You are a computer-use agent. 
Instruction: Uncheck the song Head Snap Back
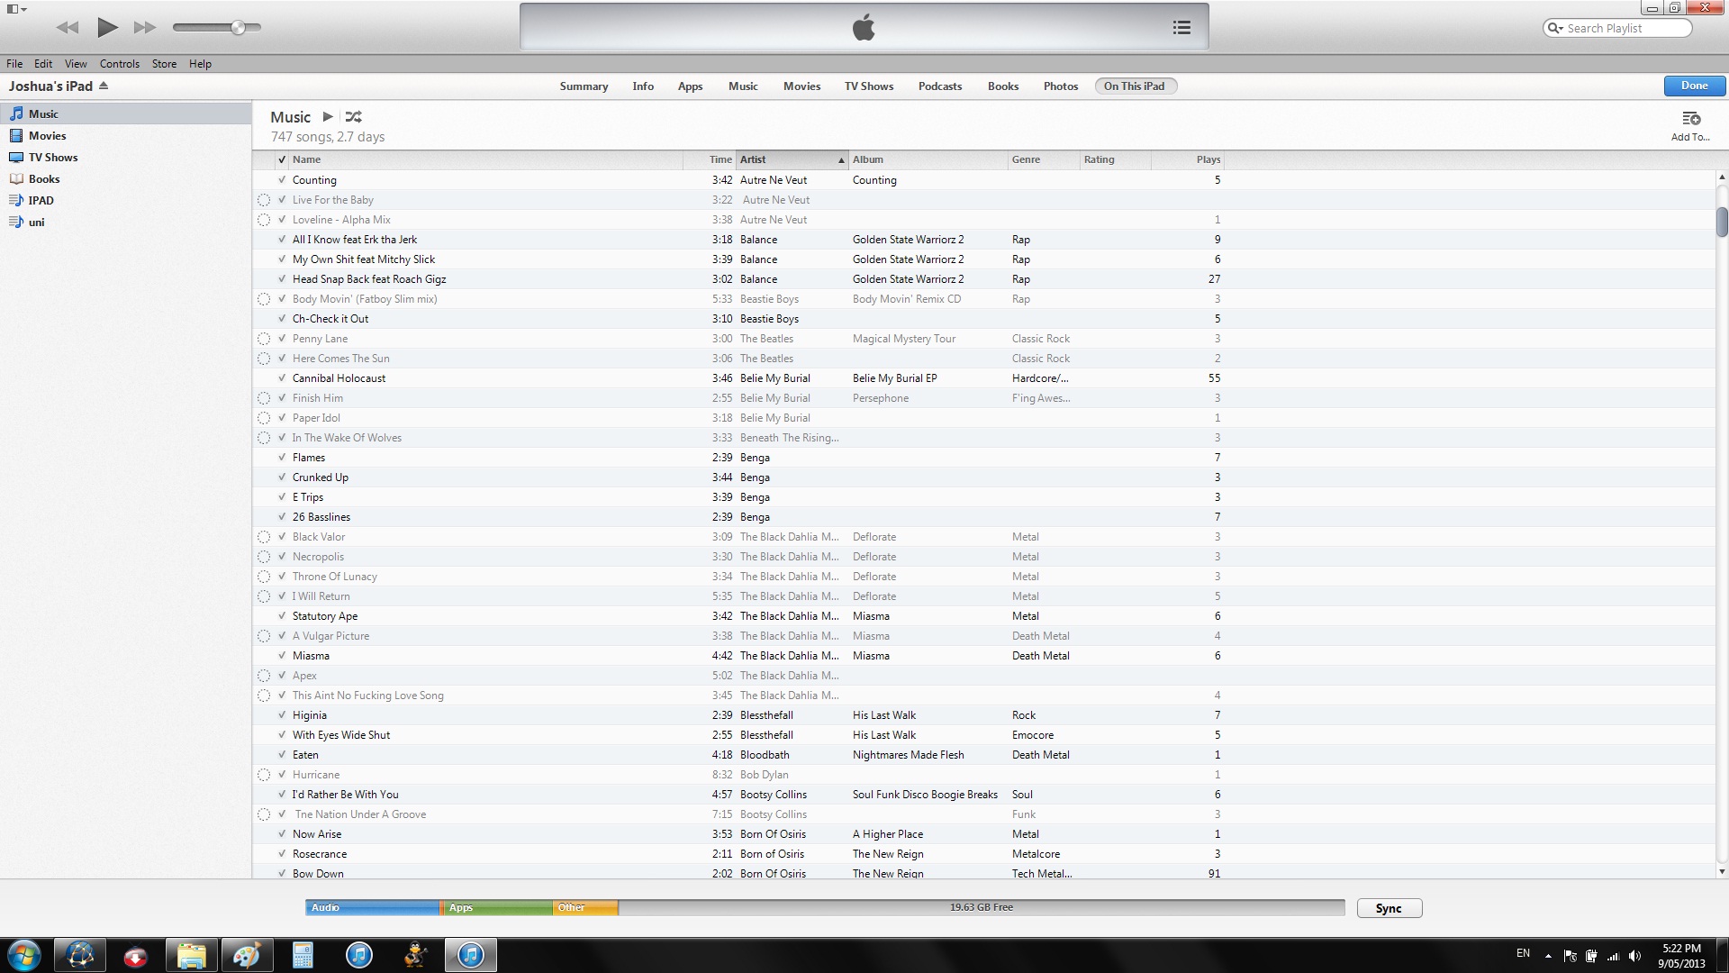click(x=282, y=279)
